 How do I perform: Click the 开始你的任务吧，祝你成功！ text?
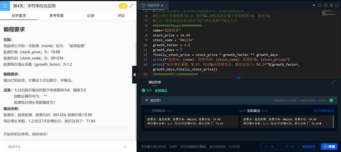tap(25, 134)
